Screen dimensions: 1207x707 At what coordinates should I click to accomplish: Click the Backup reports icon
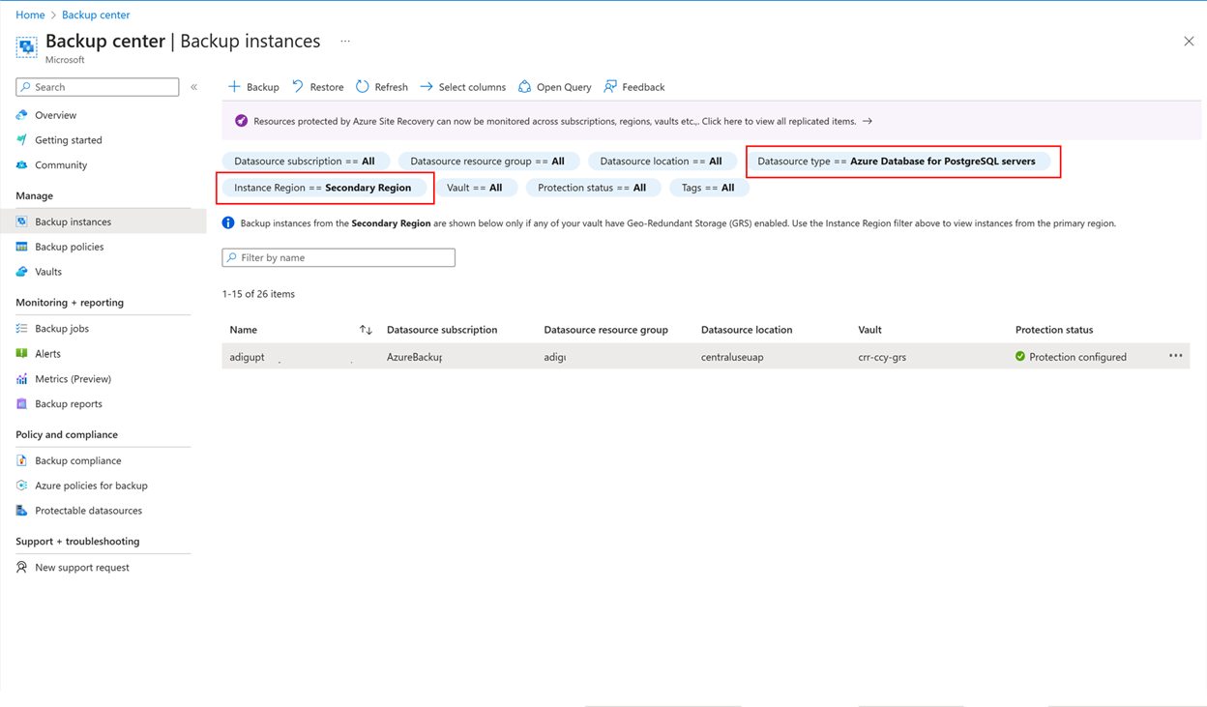point(22,404)
